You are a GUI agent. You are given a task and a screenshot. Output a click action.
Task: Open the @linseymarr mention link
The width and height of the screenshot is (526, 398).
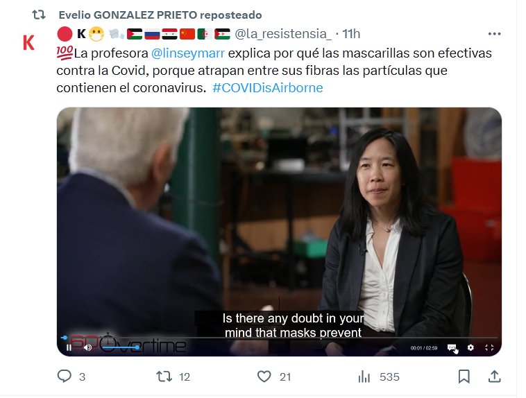click(x=188, y=53)
